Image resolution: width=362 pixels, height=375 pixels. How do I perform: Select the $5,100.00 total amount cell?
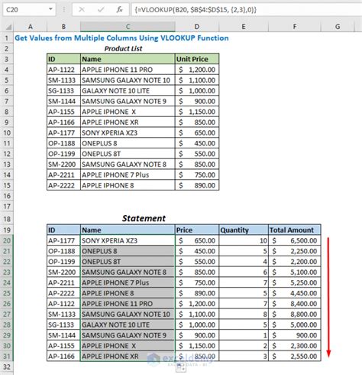tap(295, 272)
